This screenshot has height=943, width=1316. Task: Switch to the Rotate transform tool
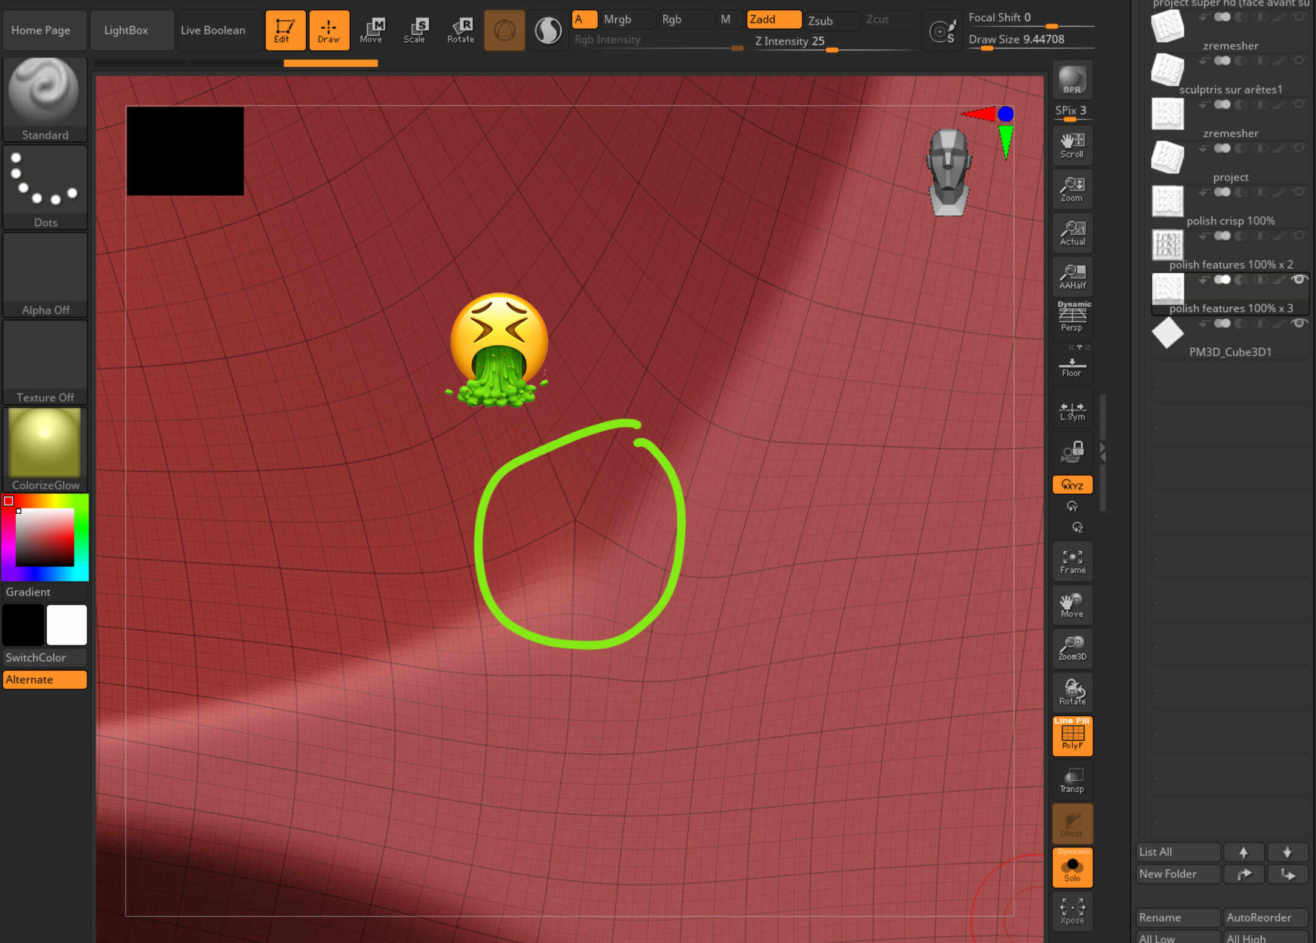coord(460,30)
